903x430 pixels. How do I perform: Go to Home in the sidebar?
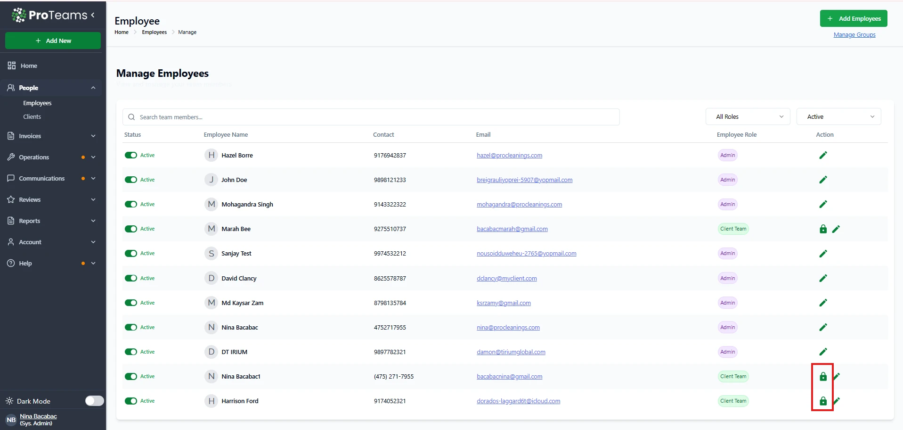click(29, 66)
